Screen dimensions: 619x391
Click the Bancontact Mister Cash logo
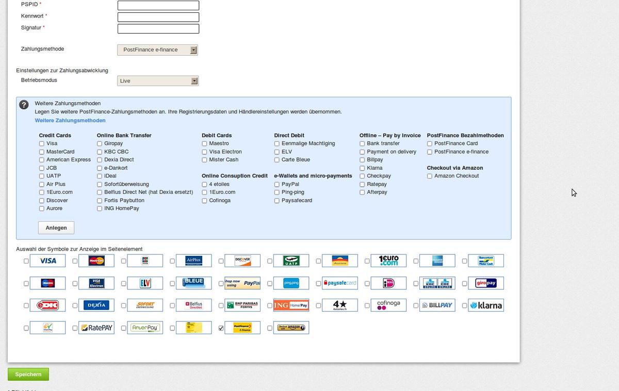[486, 260]
